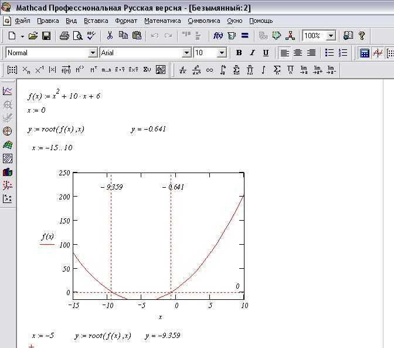
Task: Select the range x := -15..10
Action: [52, 148]
